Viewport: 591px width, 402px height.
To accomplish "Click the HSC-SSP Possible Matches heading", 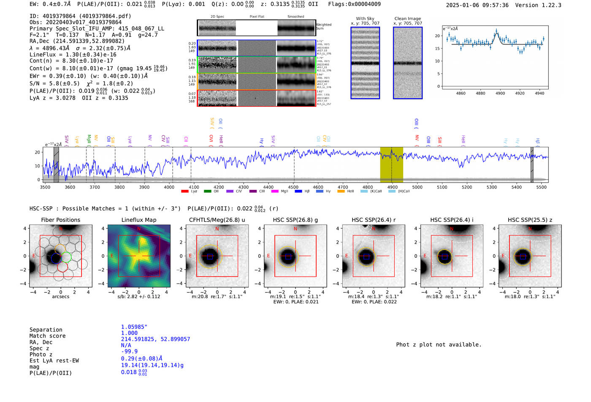I will (105, 208).
